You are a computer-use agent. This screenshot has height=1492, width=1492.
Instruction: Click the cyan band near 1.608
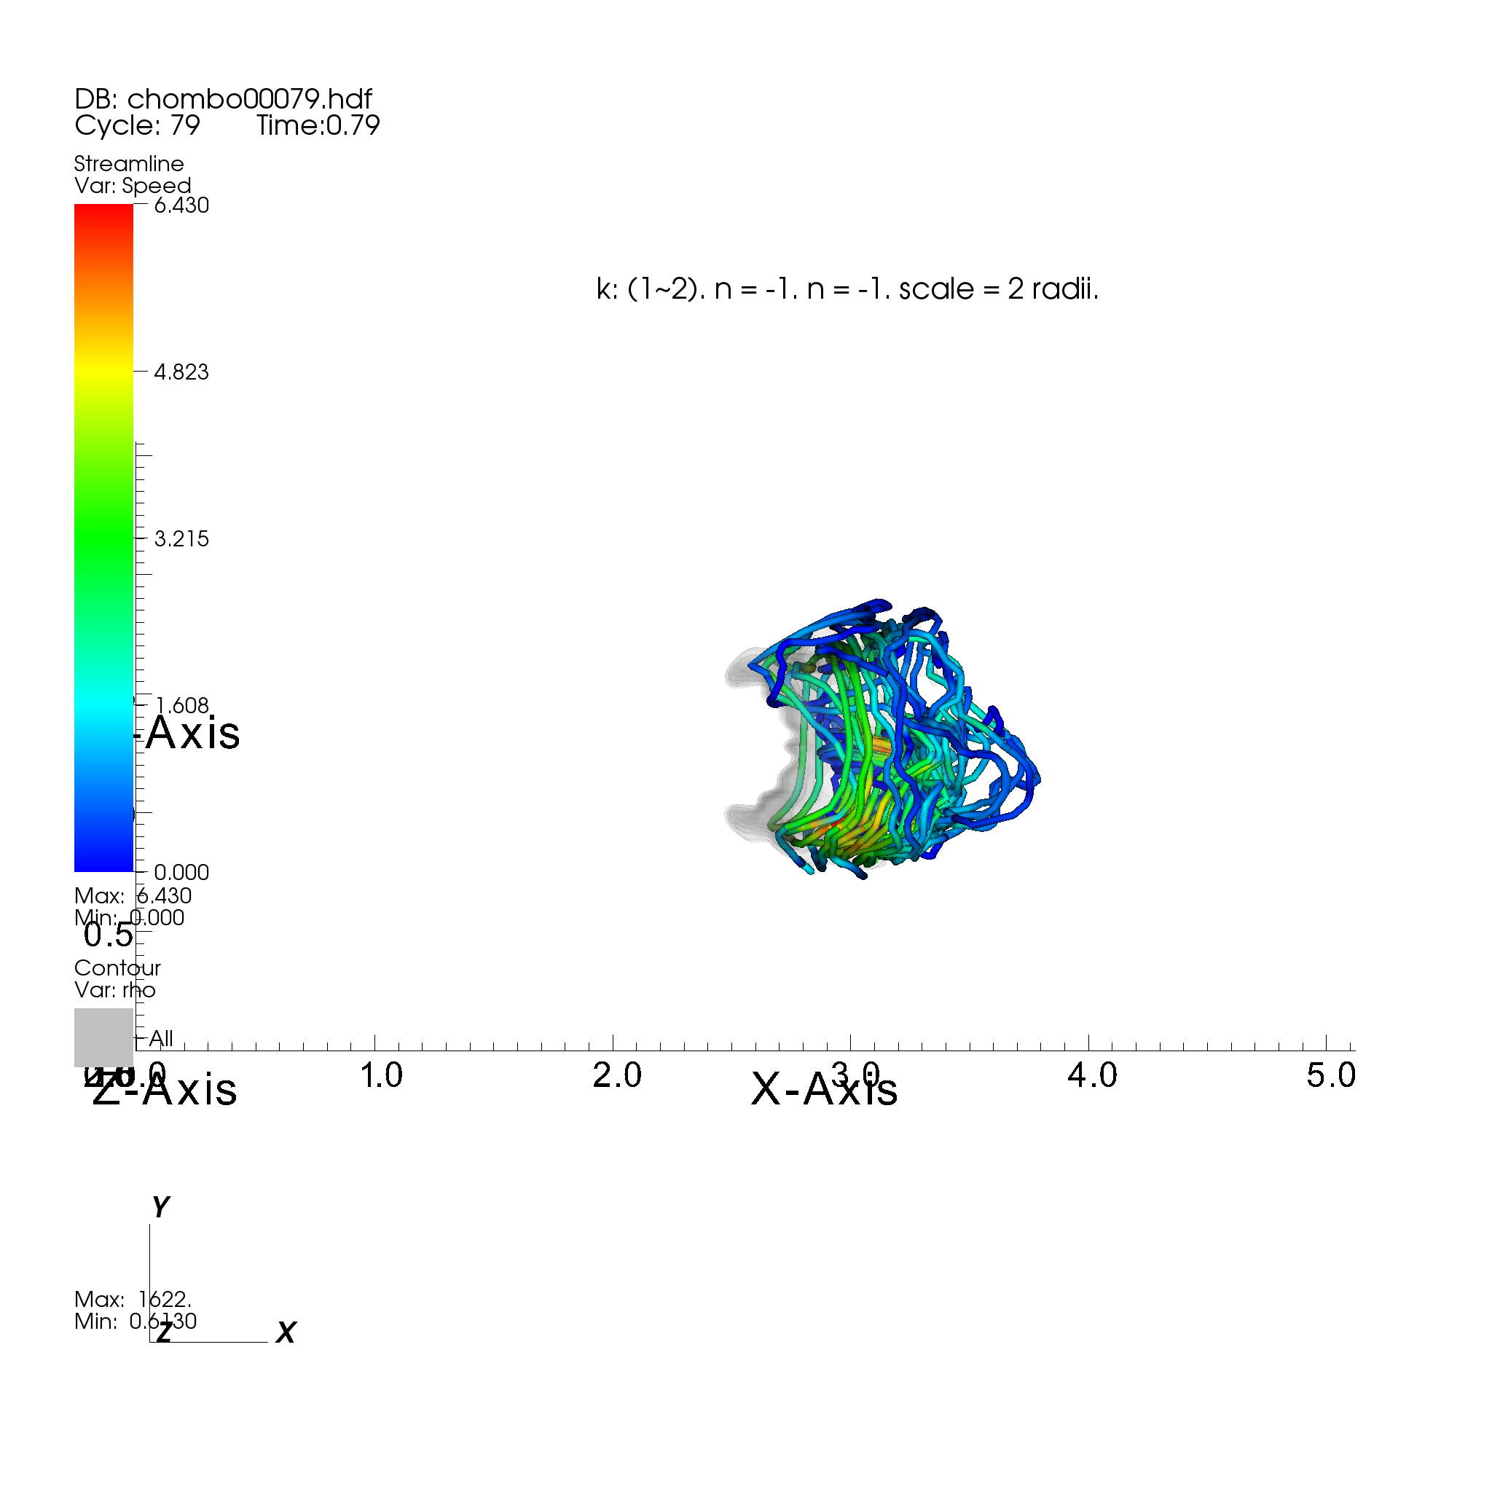coord(103,704)
